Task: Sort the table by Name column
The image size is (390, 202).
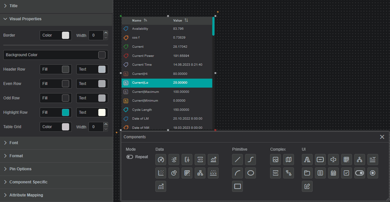Action: coord(145,20)
